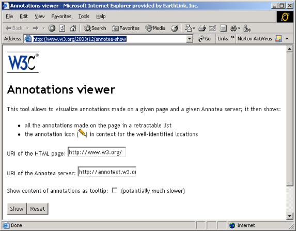
Task: Click the Norton AntiVirus icon
Action: tap(278, 39)
